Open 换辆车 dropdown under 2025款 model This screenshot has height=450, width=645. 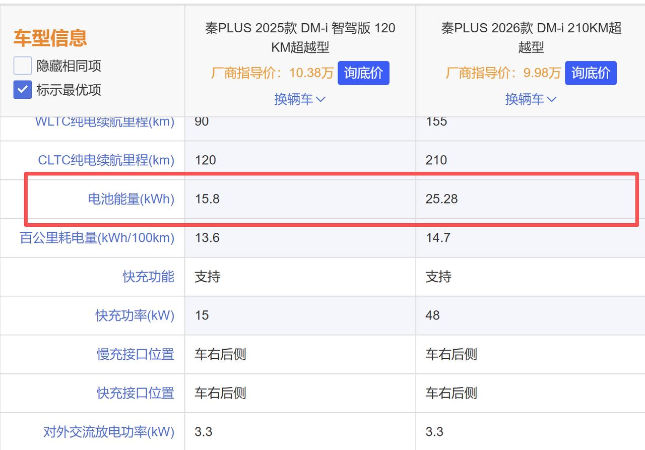[x=300, y=99]
